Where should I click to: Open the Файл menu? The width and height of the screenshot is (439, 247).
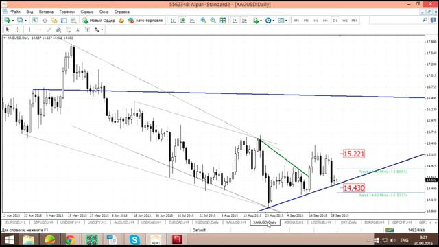15,12
